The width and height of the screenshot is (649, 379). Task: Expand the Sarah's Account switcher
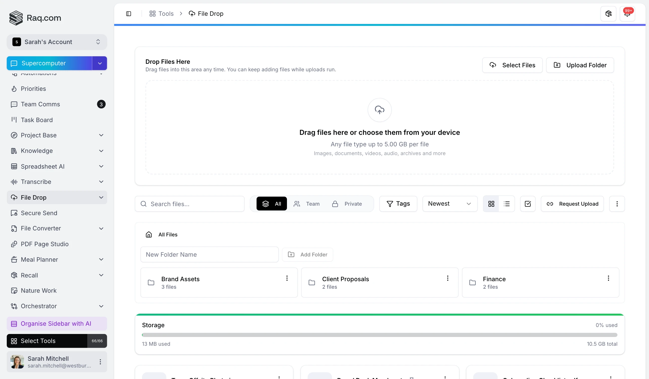tap(57, 42)
